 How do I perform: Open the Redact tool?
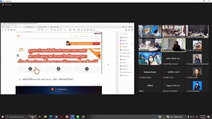point(124,59)
